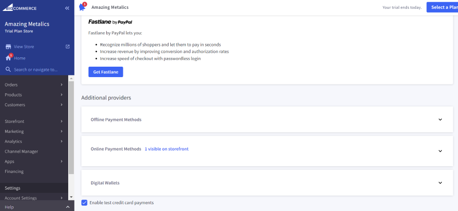Click Trial Plan Store text
The image size is (458, 211).
click(19, 31)
